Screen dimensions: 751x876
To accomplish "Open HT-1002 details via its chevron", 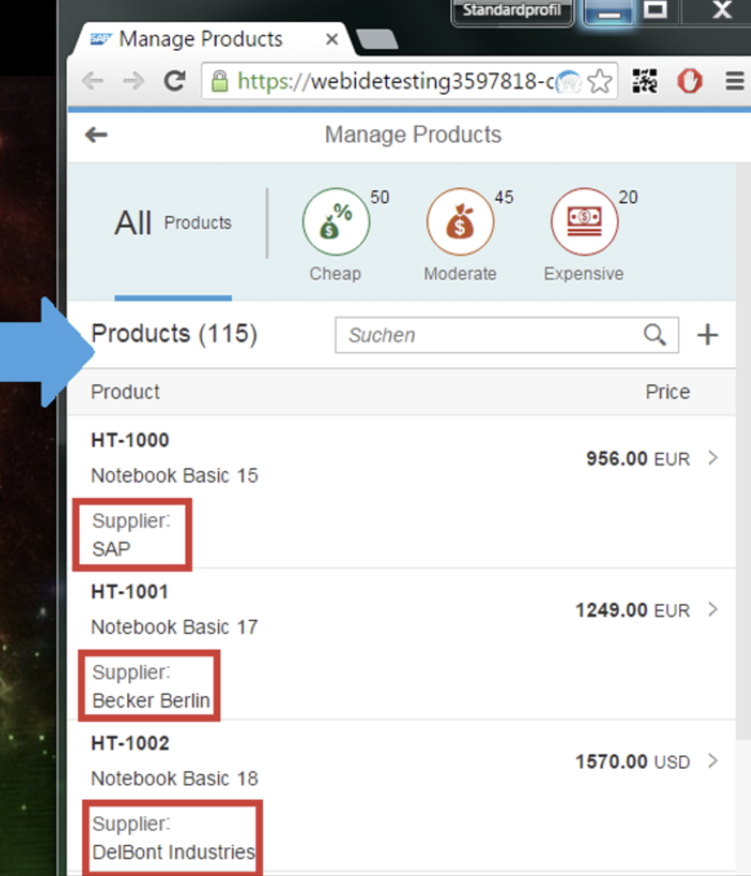I will click(713, 761).
